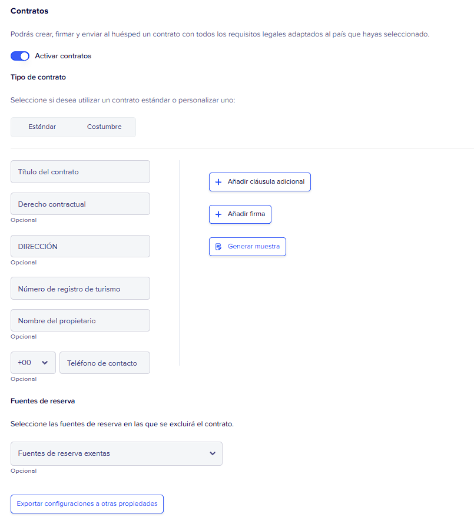Click the Teléfono de contacto field
Screen dimensions: 474x527
[105, 363]
